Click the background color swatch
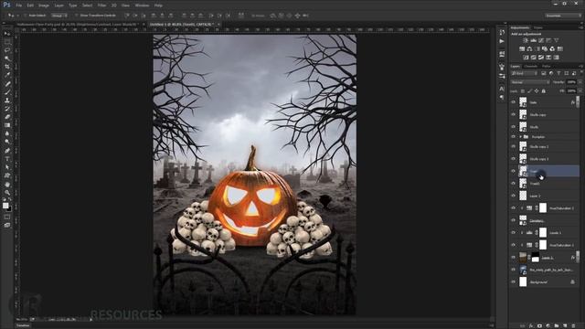The image size is (585, 329). 9,209
